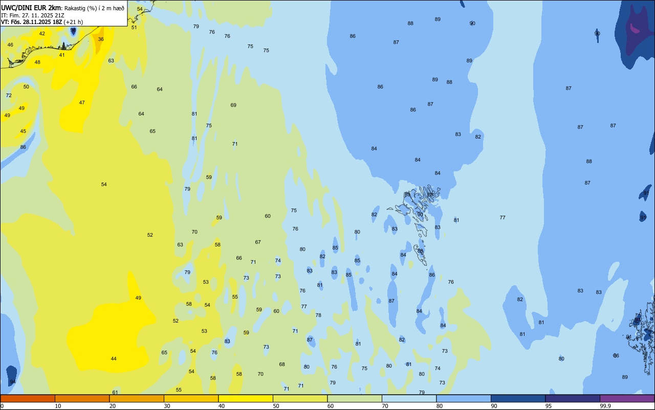Click the humidity value '69' on the map
This screenshot has height=410, width=655.
point(233,105)
